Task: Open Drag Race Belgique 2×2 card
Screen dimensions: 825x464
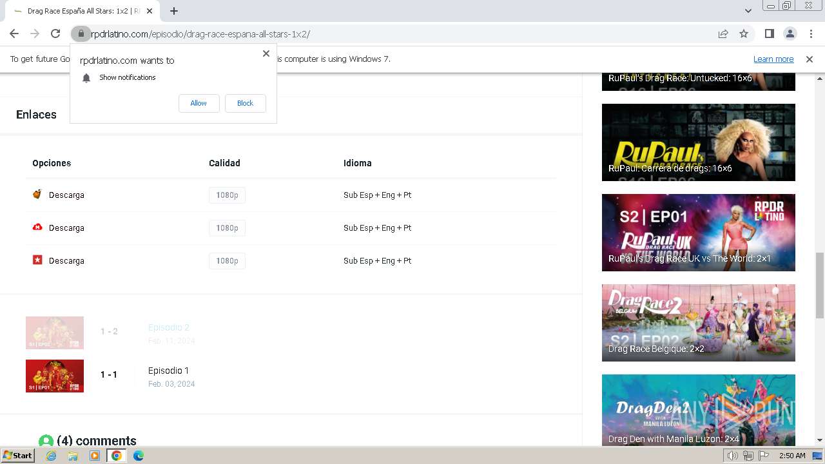Action: (699, 323)
